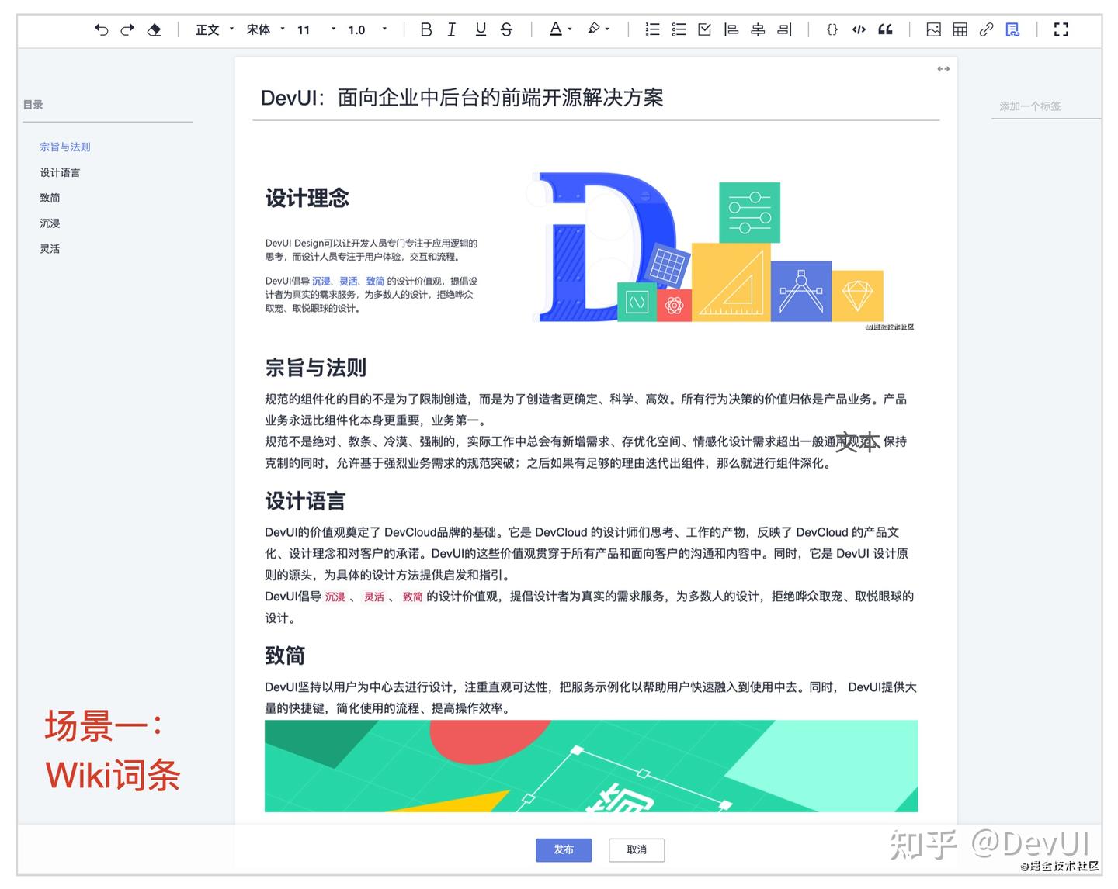The height and width of the screenshot is (889, 1118).
Task: Jump to 设计语言 in the outline
Action: tap(60, 172)
